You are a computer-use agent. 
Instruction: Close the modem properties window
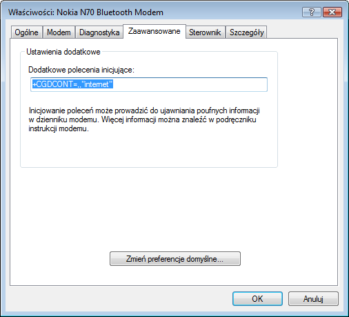click(332, 12)
